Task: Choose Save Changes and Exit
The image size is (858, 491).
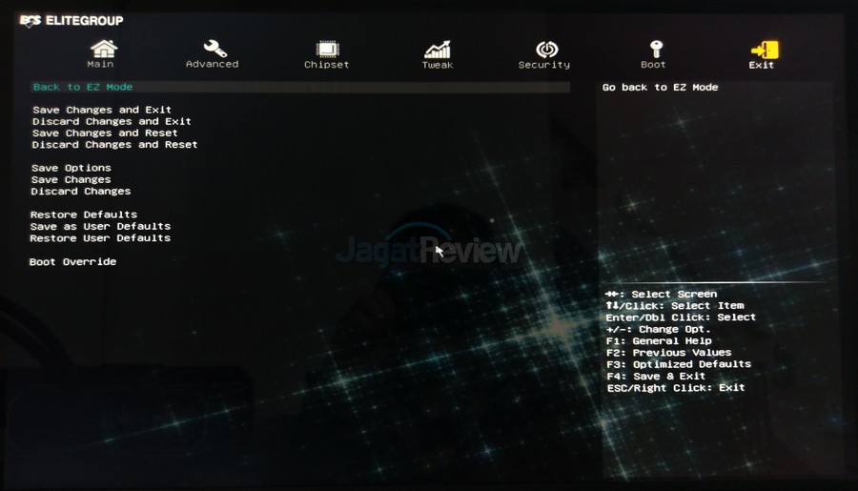Action: tap(102, 111)
